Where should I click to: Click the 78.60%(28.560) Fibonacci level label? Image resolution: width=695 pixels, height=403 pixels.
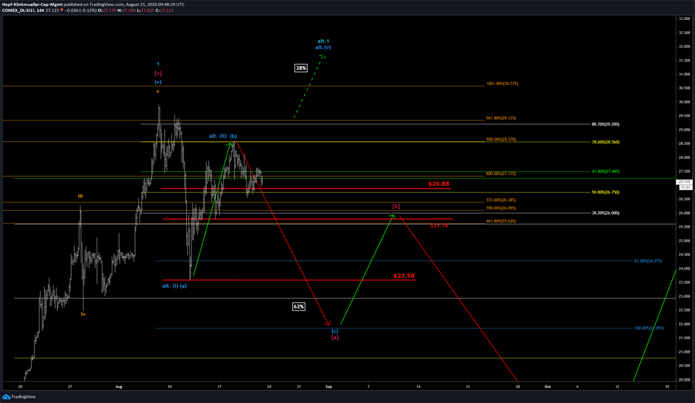[605, 142]
